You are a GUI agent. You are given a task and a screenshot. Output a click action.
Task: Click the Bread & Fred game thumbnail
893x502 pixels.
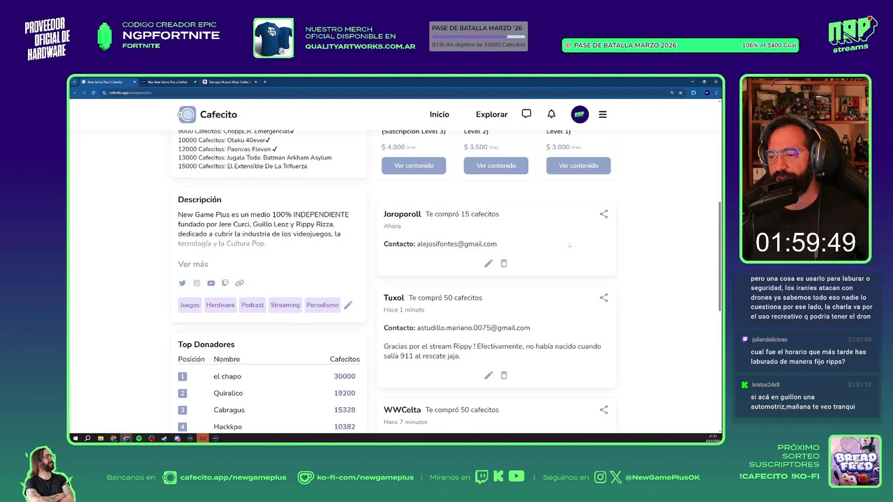pos(855,461)
